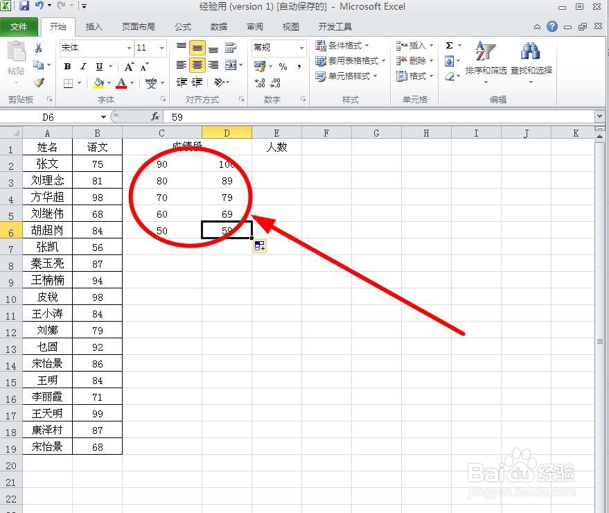Viewport: 609px width, 513px height.
Task: Click the Name Box showing D6
Action: click(x=48, y=117)
